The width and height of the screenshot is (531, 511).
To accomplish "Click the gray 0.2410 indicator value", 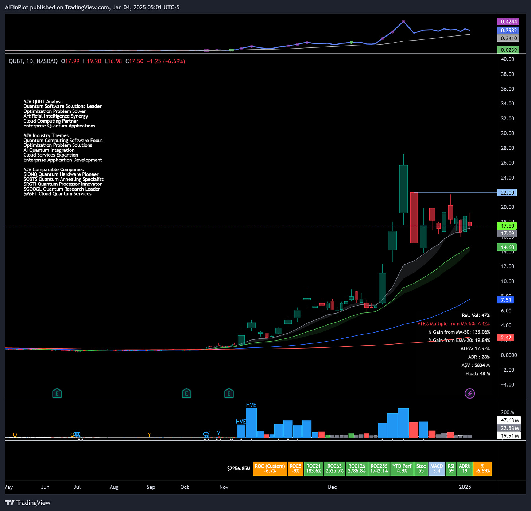I will pyautogui.click(x=508, y=38).
